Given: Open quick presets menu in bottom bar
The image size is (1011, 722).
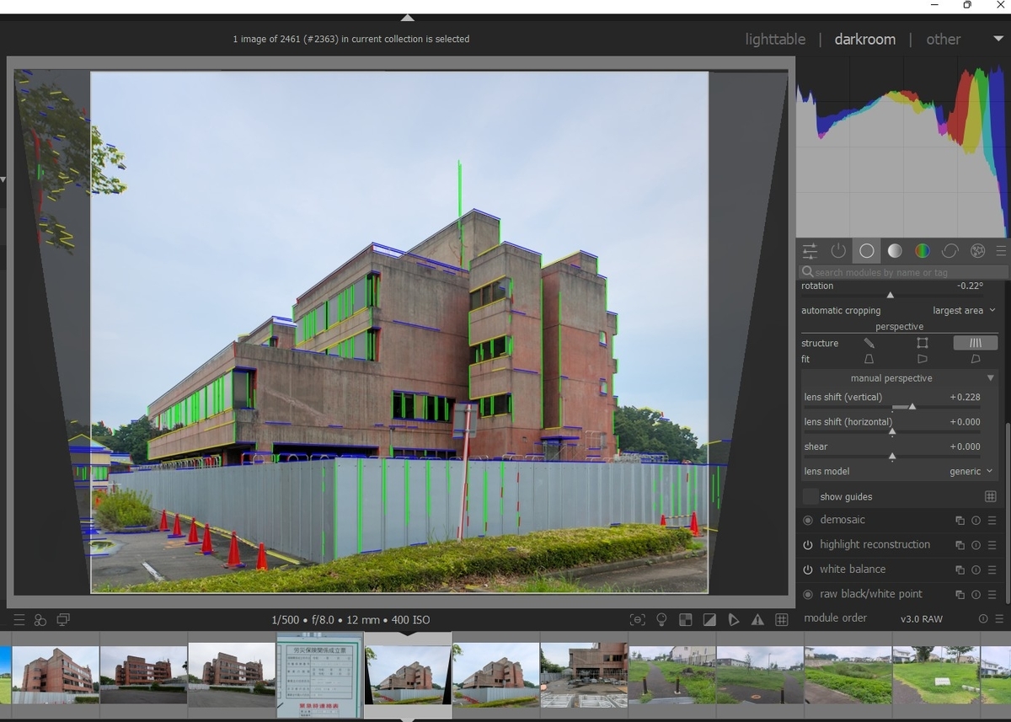Looking at the screenshot, I should [19, 620].
